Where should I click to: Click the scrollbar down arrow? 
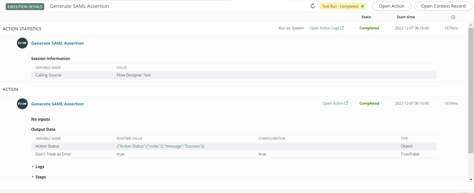coord(471,179)
